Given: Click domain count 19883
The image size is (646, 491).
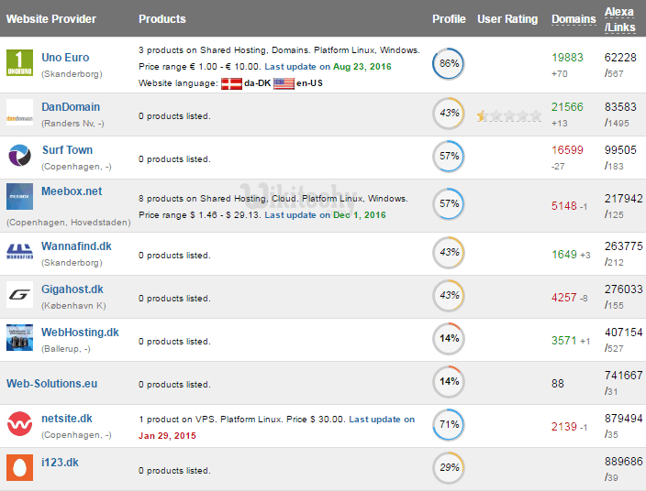Looking at the screenshot, I should pyautogui.click(x=567, y=58).
